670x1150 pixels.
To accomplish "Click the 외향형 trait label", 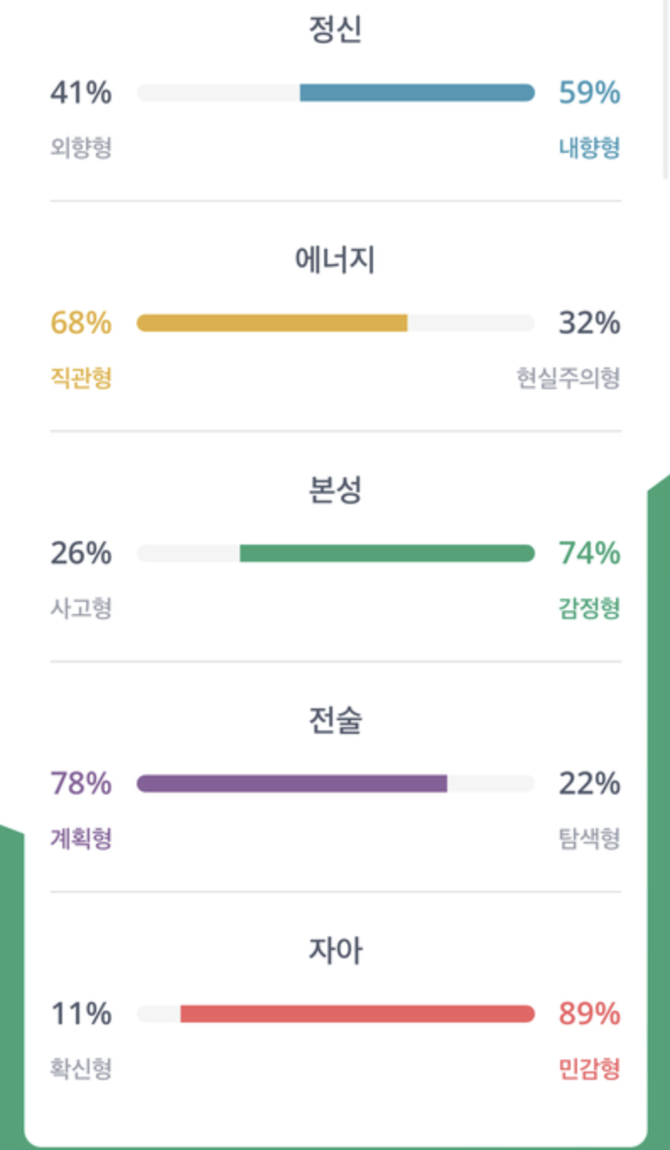I will click(x=81, y=149).
